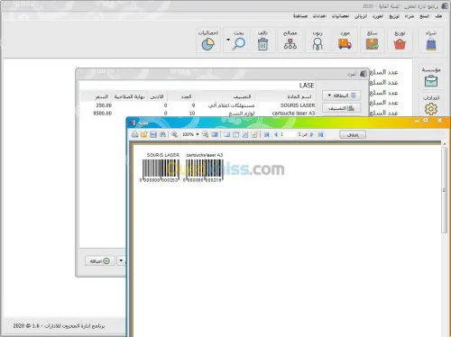Screen dimensions: 451x337
Task: Expand the arrow next to the add button
Action: (121, 260)
